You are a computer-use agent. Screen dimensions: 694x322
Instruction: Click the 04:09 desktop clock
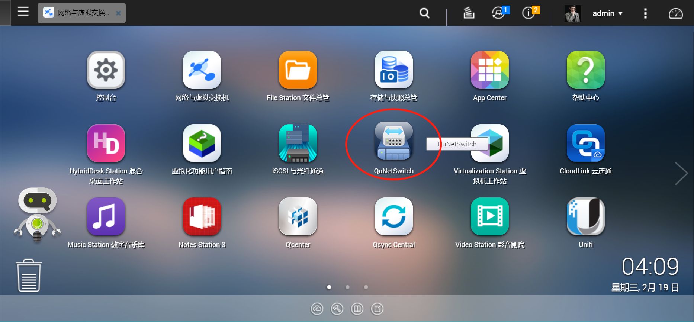(x=650, y=267)
